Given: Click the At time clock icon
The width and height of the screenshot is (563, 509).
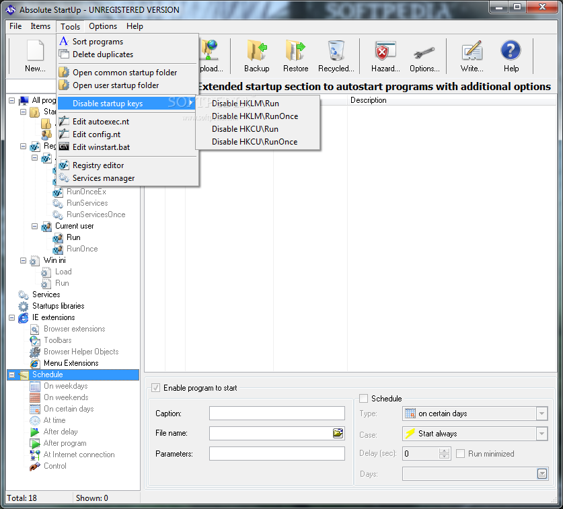Looking at the screenshot, I should click(35, 420).
